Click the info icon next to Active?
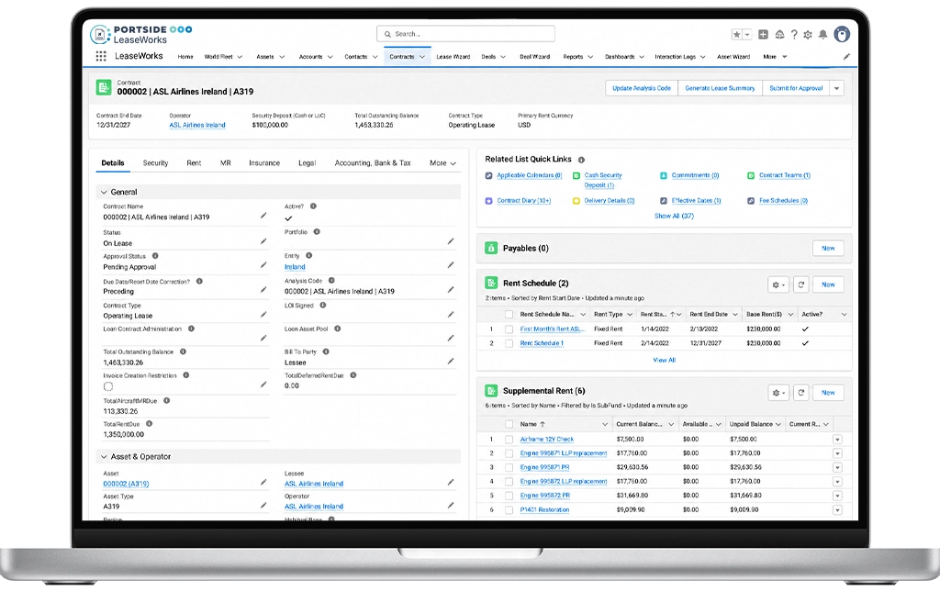 click(x=313, y=206)
